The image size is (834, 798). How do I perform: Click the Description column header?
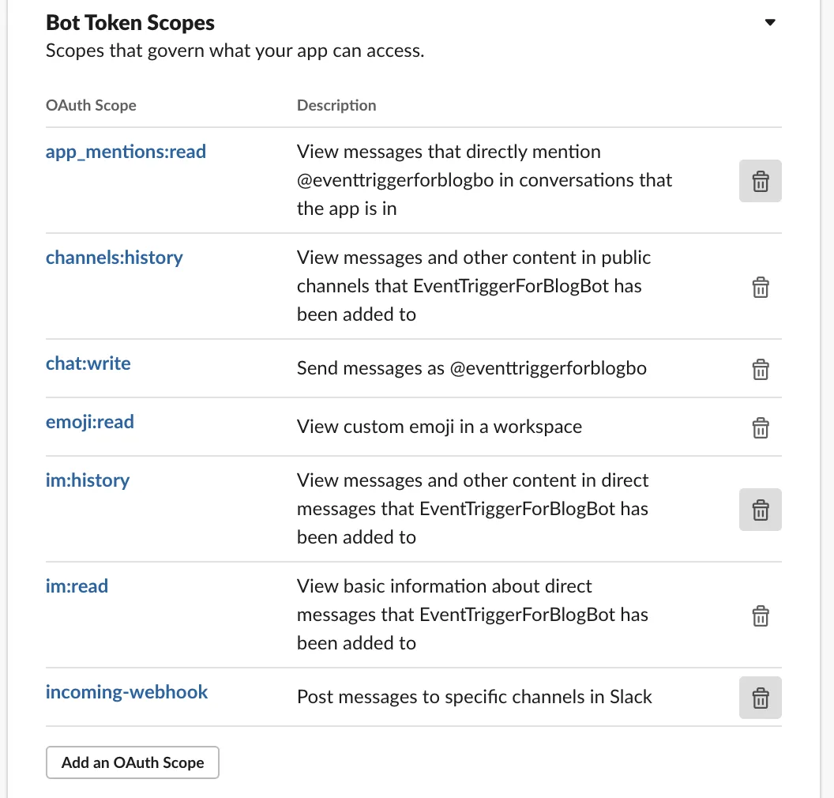[x=336, y=105]
